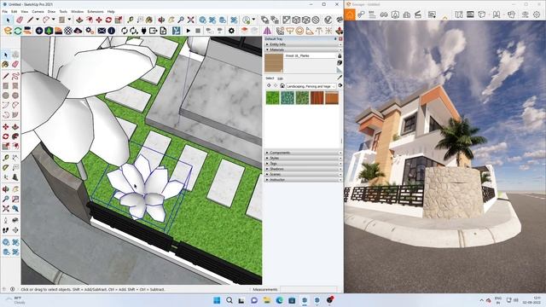546x307 pixels.
Task: Open Enscape window settings gear icon
Action: [537, 14]
